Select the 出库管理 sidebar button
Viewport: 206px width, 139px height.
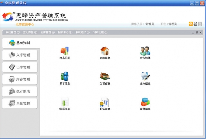tap(20, 67)
